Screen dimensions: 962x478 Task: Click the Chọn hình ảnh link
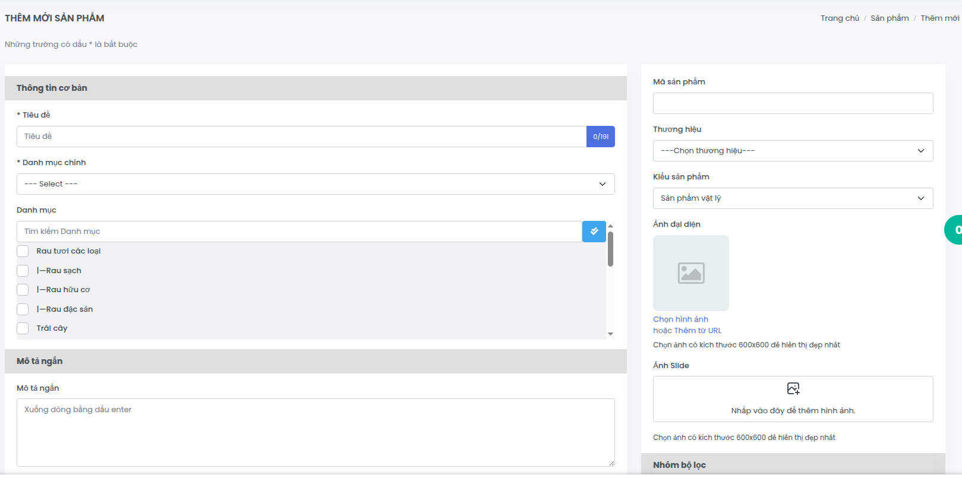point(680,319)
